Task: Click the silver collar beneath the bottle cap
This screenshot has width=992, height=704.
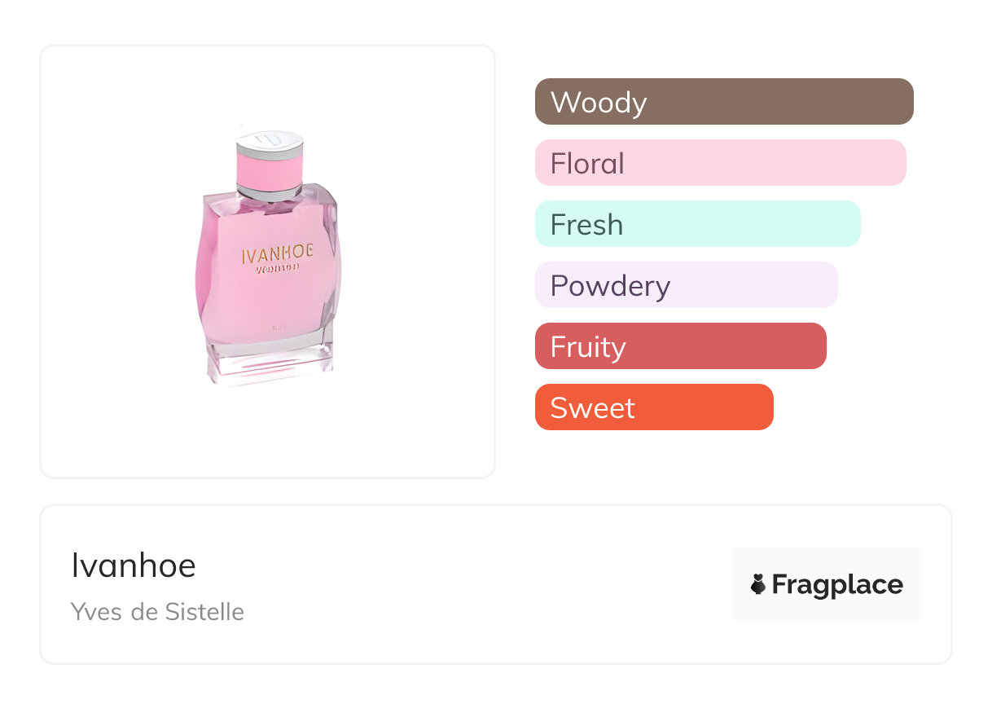Action: (x=270, y=193)
